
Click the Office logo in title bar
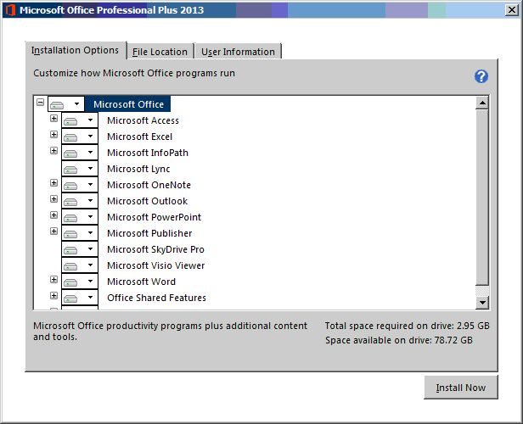[10, 10]
